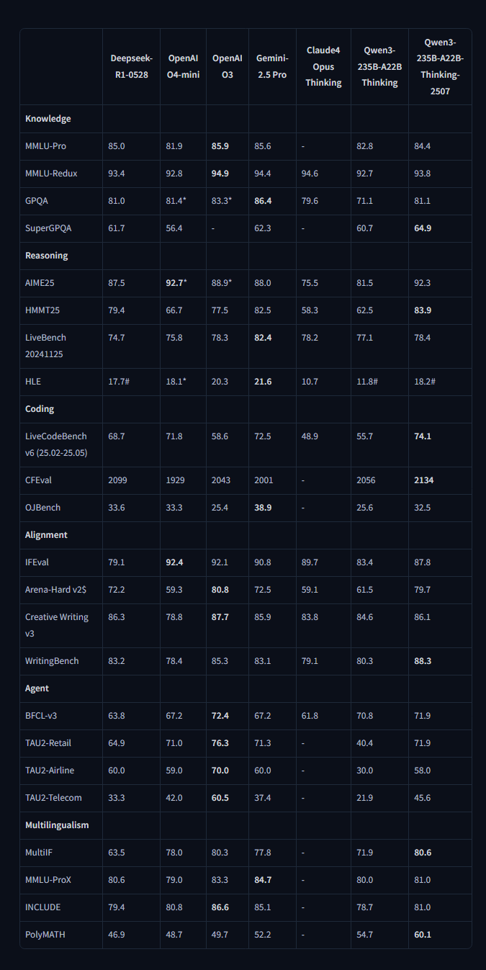Click bold 86.6 in INCLUDE row
The image size is (486, 970).
click(x=220, y=907)
